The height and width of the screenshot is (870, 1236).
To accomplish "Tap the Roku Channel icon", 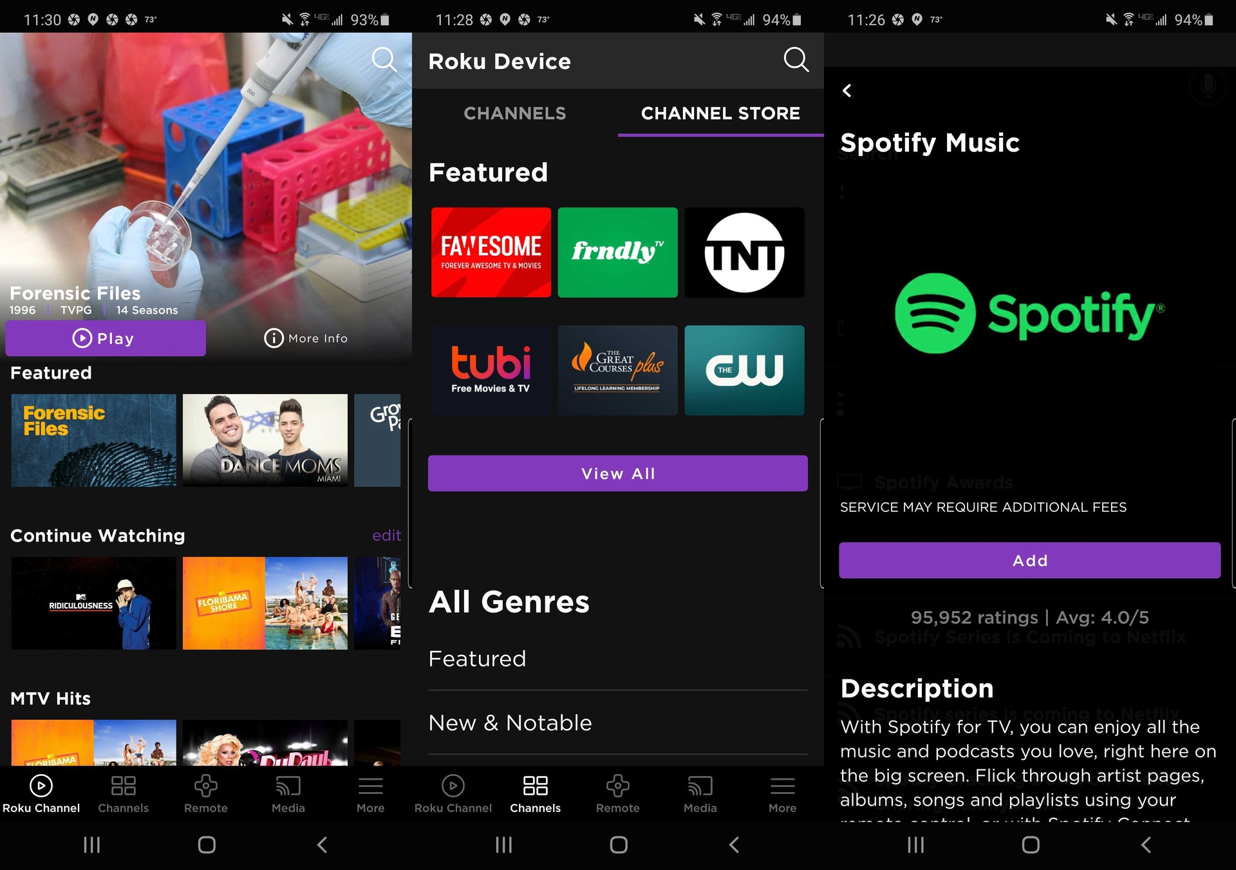I will coord(41,794).
